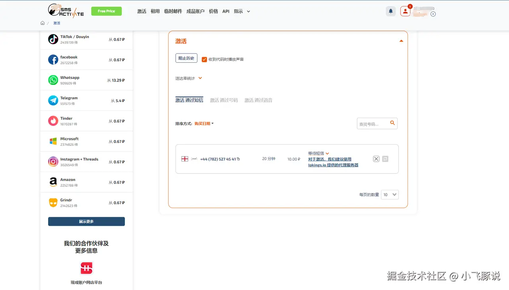
Task: Click the +44 (782) 527 45 41 number
Action: [x=218, y=159]
